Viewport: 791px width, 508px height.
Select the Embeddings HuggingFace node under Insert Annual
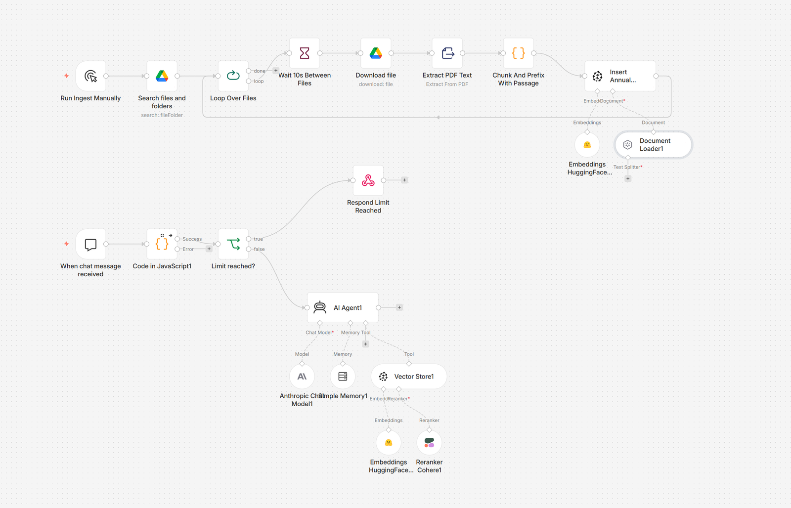coord(587,145)
